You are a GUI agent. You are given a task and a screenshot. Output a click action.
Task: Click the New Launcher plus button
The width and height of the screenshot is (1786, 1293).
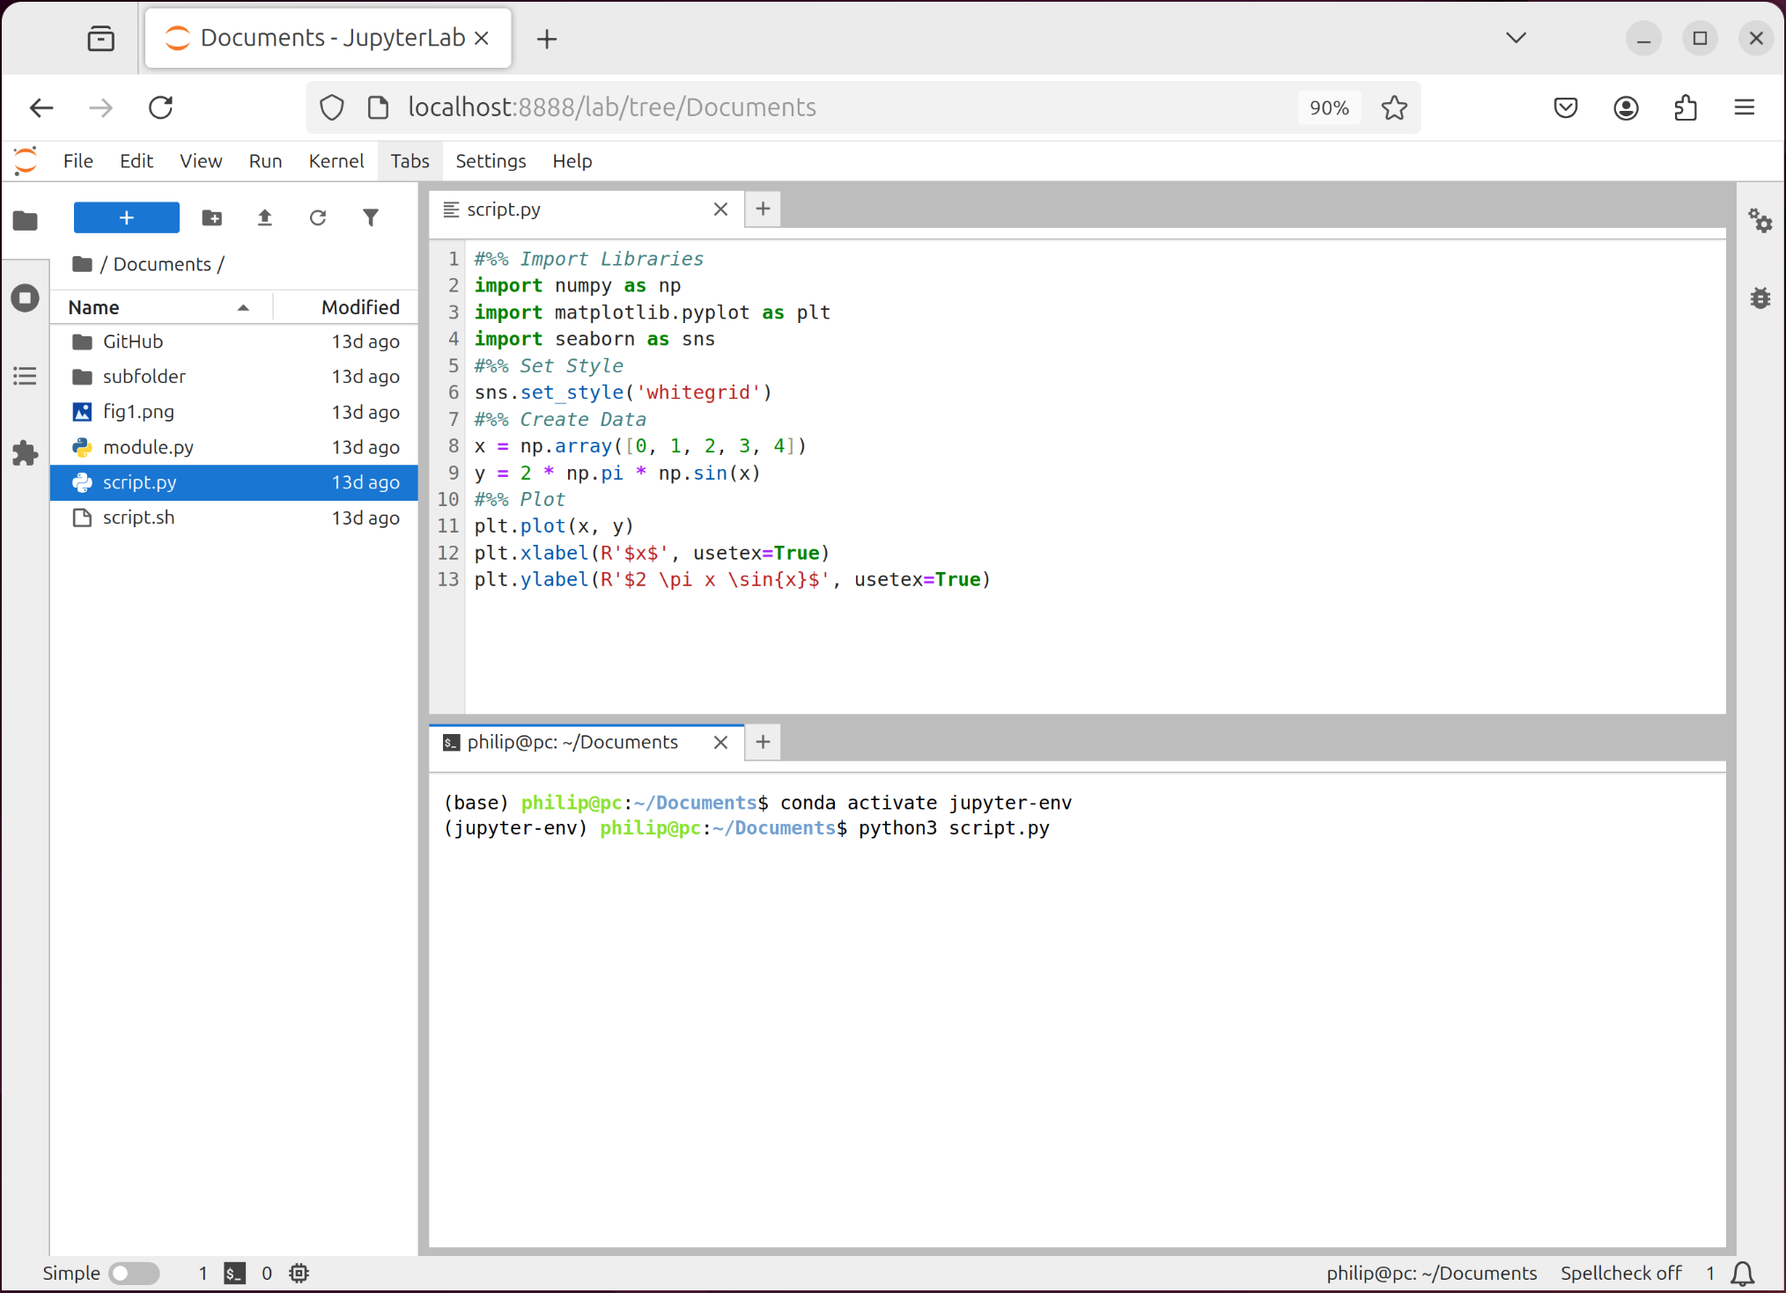(126, 217)
